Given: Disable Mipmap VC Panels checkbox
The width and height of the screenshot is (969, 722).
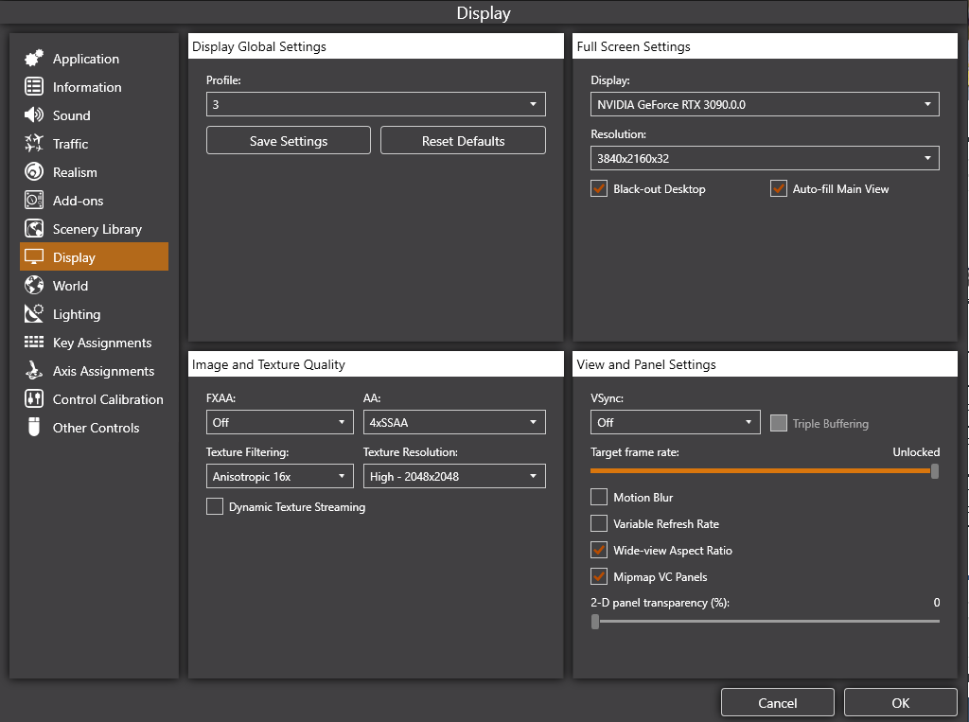Looking at the screenshot, I should pyautogui.click(x=599, y=576).
